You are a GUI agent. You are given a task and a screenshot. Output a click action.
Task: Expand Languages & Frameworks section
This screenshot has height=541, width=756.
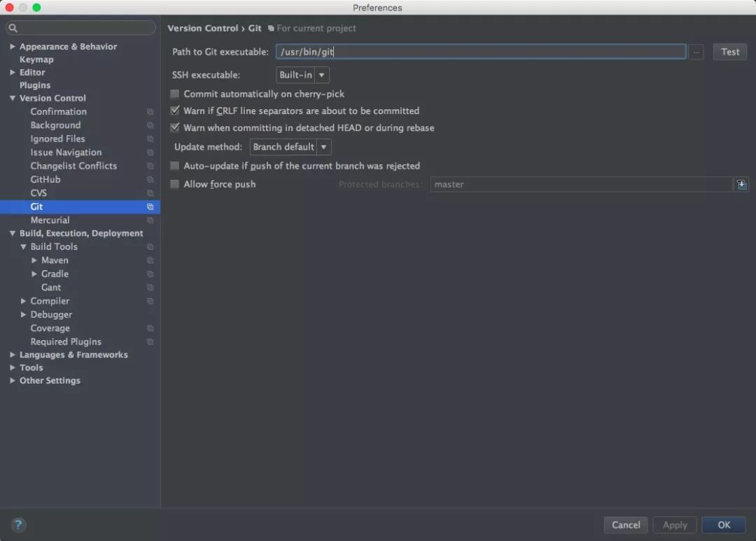[x=13, y=354]
